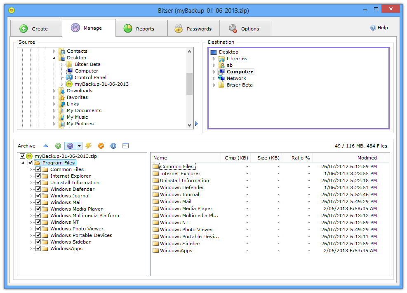This screenshot has height=293, width=407.
Task: Click the blue info icon
Action: pos(113,146)
